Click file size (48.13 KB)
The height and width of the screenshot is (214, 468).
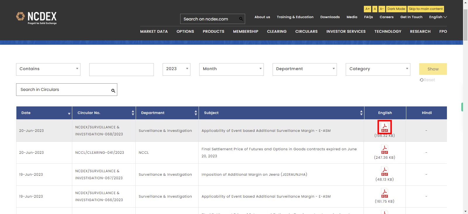(385, 180)
